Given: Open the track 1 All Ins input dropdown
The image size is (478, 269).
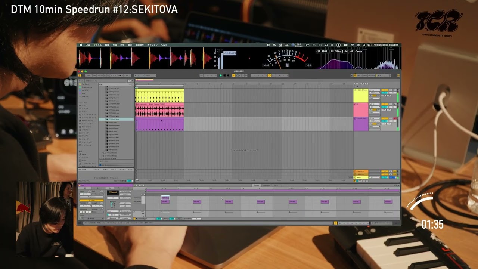Looking at the screenshot, I should [375, 90].
